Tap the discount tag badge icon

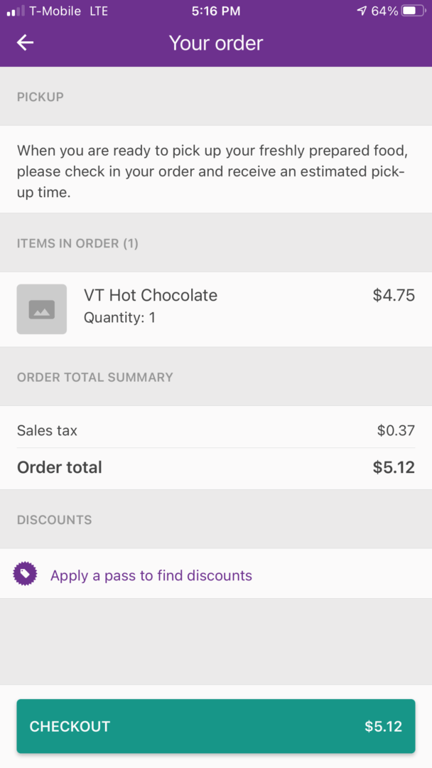(x=25, y=574)
